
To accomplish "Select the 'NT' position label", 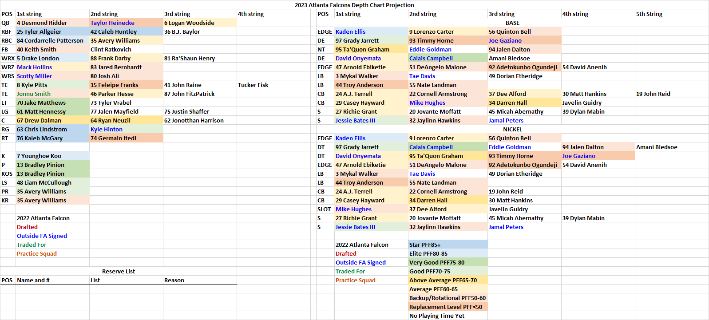I will [325, 49].
